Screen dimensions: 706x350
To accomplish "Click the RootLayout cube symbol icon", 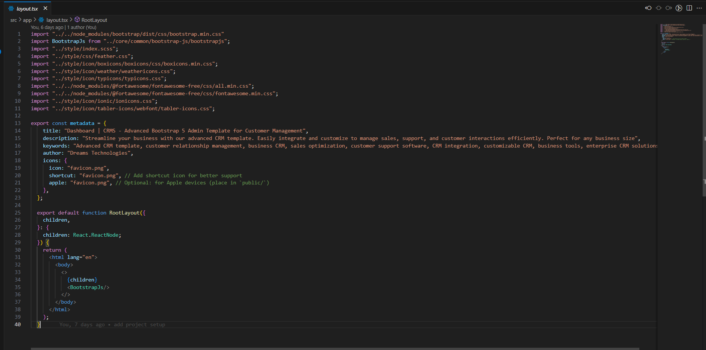I will point(77,20).
